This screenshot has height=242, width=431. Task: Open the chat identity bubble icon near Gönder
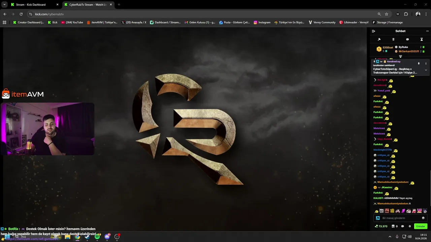(x=402, y=226)
